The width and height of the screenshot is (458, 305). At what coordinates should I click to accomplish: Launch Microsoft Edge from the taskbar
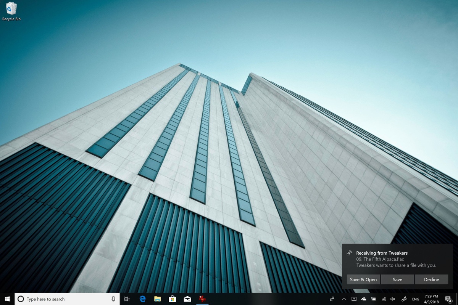[143, 299]
